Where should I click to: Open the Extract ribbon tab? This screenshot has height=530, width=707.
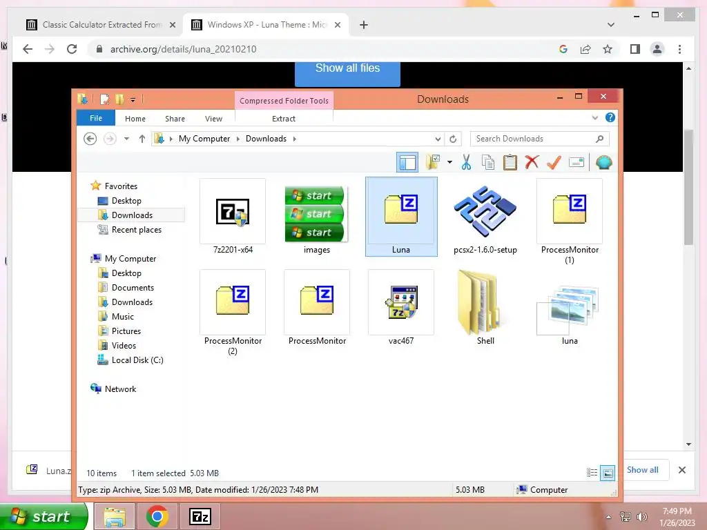pos(284,119)
